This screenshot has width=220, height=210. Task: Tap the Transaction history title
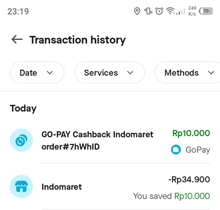click(x=78, y=40)
